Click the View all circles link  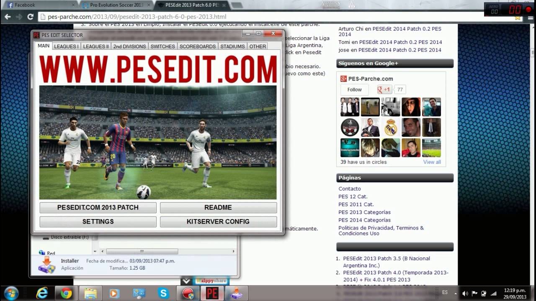tap(432, 162)
